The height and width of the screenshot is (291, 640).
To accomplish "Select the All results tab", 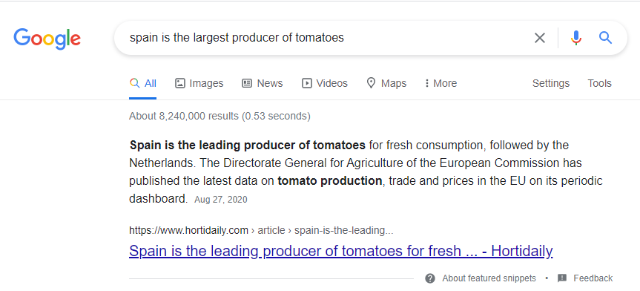I will (x=143, y=83).
